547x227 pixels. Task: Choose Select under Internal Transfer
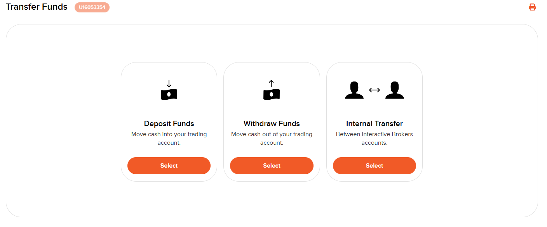point(375,166)
